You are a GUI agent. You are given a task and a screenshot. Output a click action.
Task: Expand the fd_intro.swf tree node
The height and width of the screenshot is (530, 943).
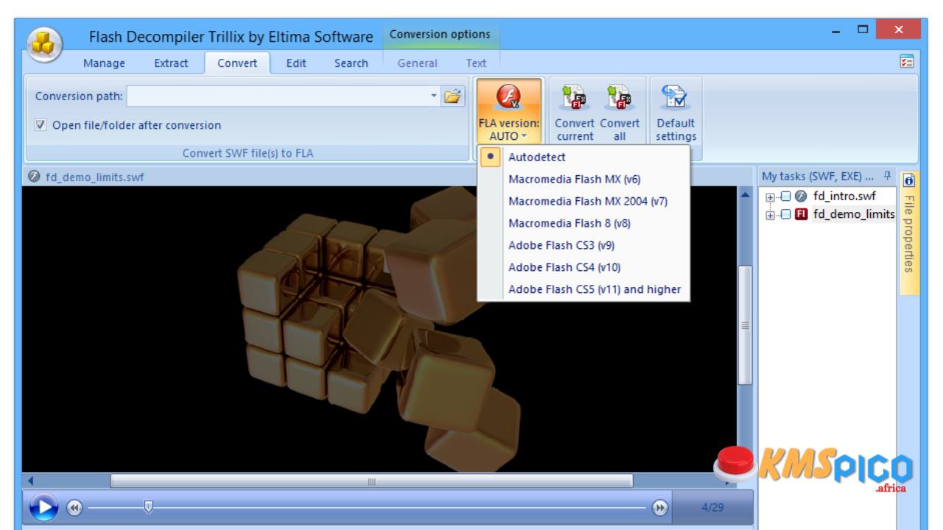(x=771, y=197)
